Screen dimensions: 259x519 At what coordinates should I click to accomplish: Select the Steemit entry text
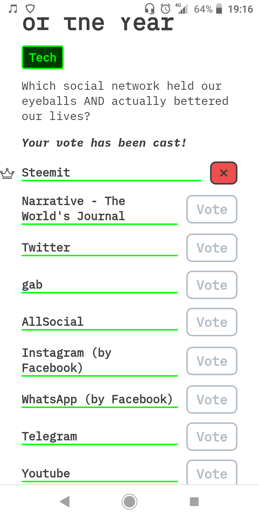(46, 172)
